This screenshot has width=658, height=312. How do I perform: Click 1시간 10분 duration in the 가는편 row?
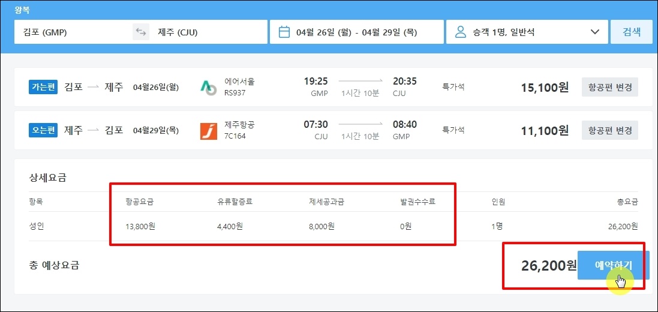[x=360, y=94]
